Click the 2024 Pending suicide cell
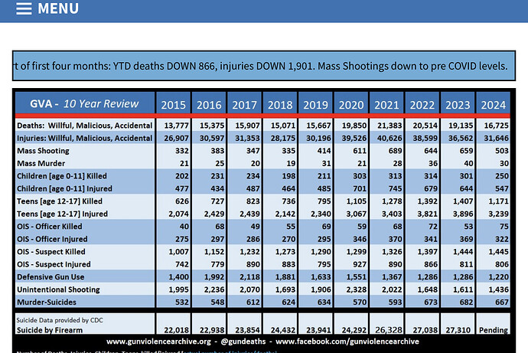This screenshot has height=353, width=528. 494,330
